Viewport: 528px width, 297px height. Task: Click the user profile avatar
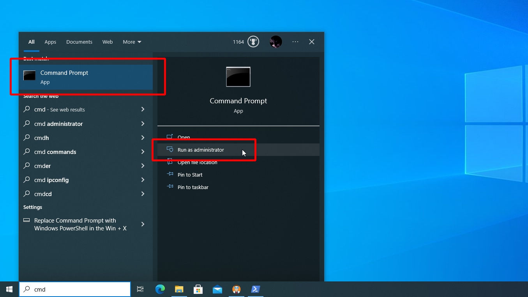pos(276,42)
